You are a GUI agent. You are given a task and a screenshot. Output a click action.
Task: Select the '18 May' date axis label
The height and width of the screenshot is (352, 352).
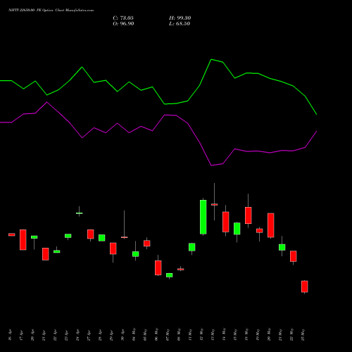click(246, 334)
